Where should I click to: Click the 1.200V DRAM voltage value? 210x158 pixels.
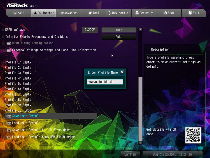(x=90, y=30)
